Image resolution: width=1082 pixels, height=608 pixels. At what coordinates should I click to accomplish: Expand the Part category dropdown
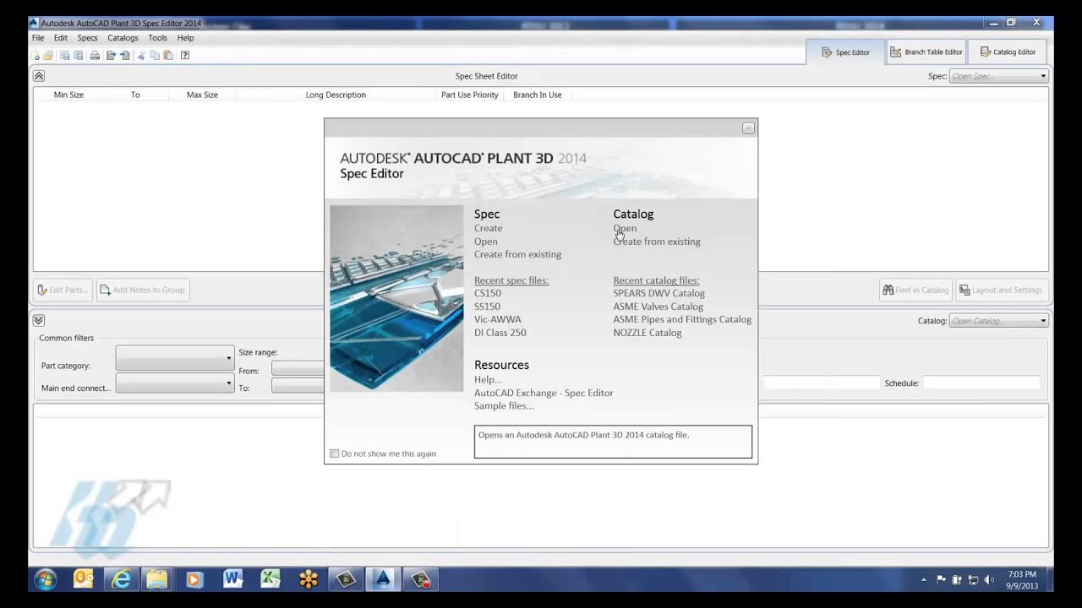click(x=175, y=358)
